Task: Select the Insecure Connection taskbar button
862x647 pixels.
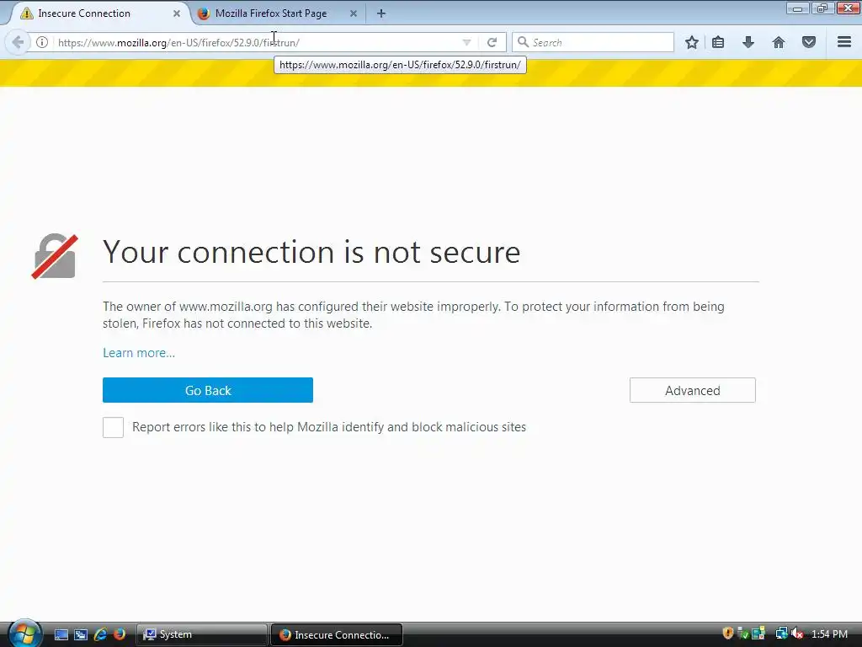Action: coord(337,634)
